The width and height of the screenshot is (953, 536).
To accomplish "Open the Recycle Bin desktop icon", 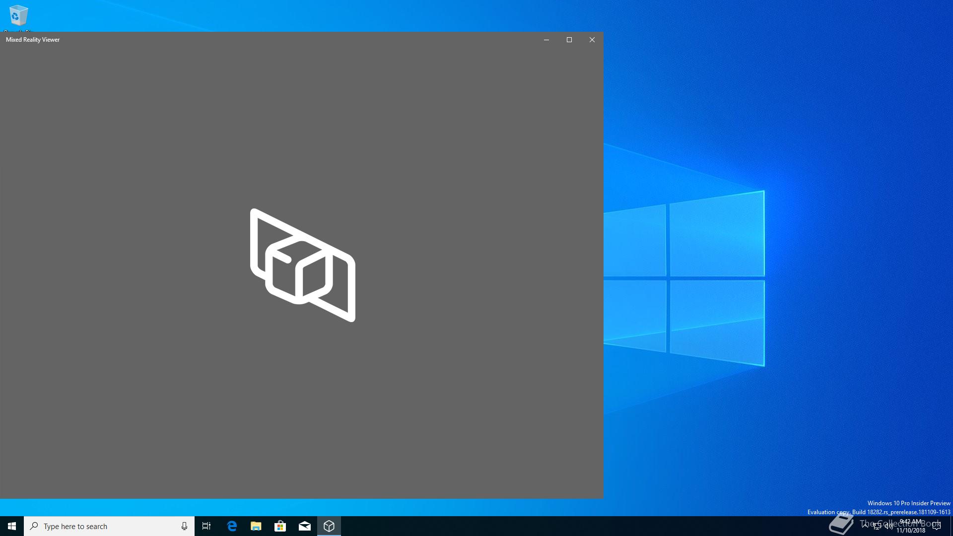I will tap(18, 16).
